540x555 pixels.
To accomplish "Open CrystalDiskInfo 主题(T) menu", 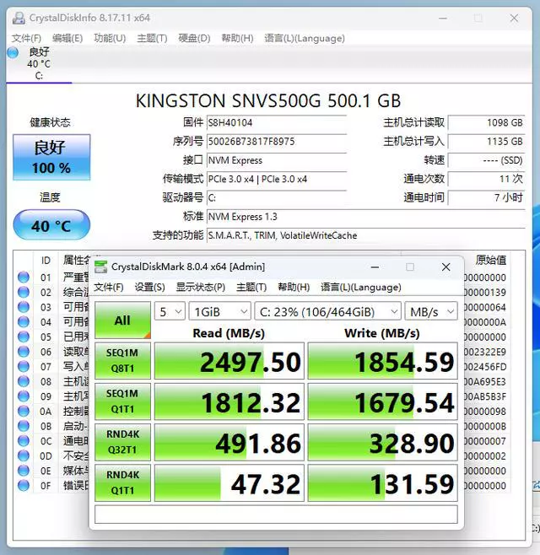I will [x=152, y=38].
